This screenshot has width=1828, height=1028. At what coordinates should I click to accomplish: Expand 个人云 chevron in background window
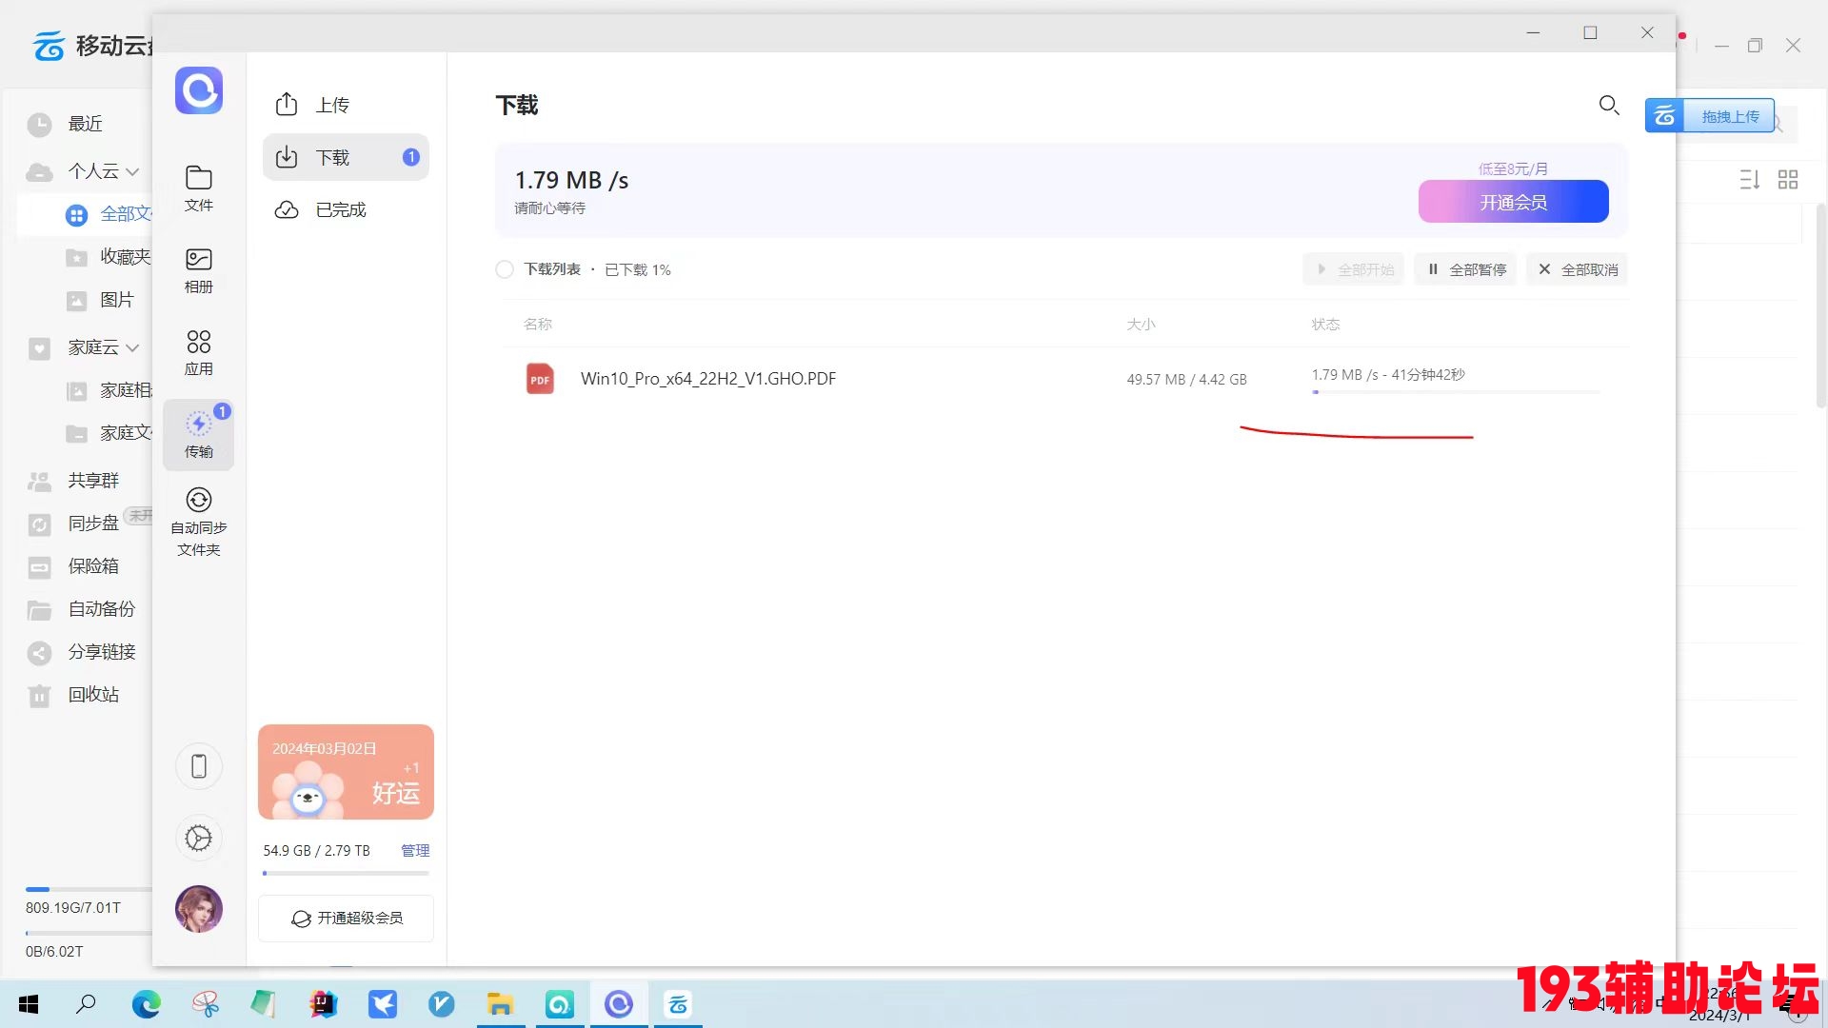click(x=132, y=172)
